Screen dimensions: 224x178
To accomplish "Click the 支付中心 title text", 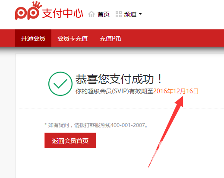I will (63, 13).
